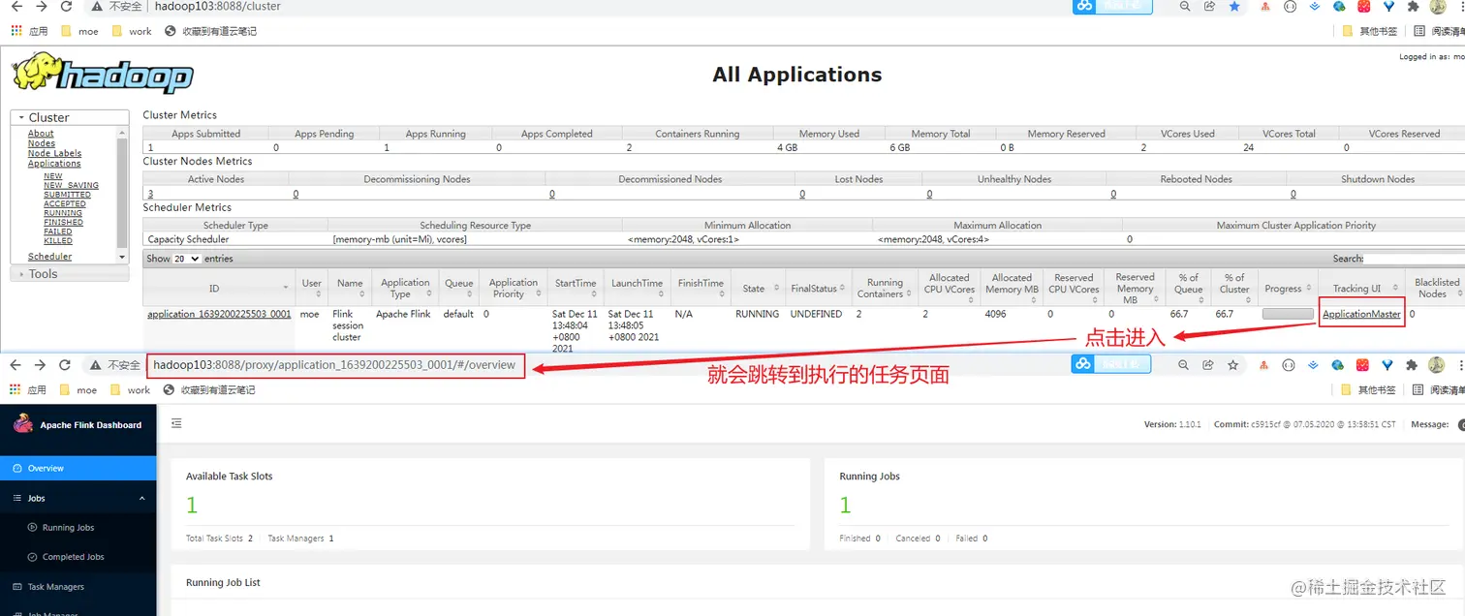Open the Node Labels link under Cluster
The height and width of the screenshot is (616, 1465).
point(54,153)
